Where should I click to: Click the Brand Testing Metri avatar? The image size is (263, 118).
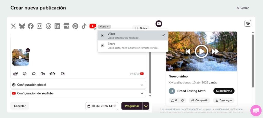[172, 91]
